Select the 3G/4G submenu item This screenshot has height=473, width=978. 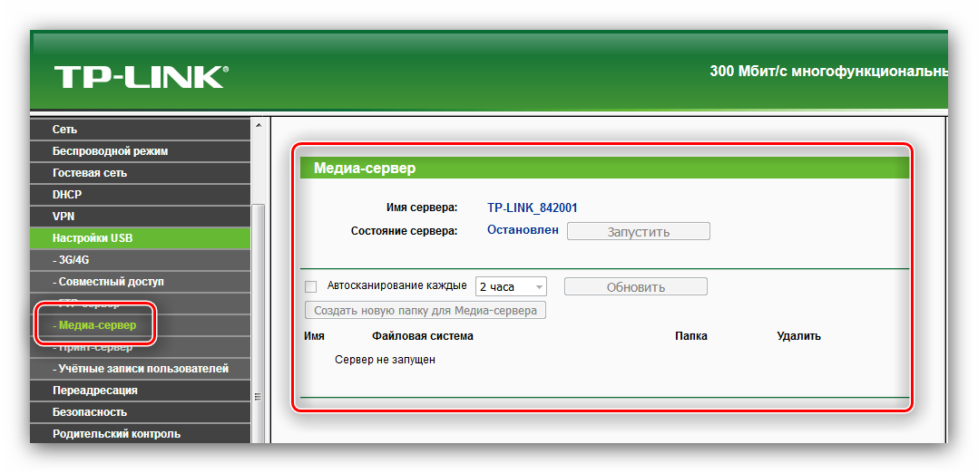[71, 260]
